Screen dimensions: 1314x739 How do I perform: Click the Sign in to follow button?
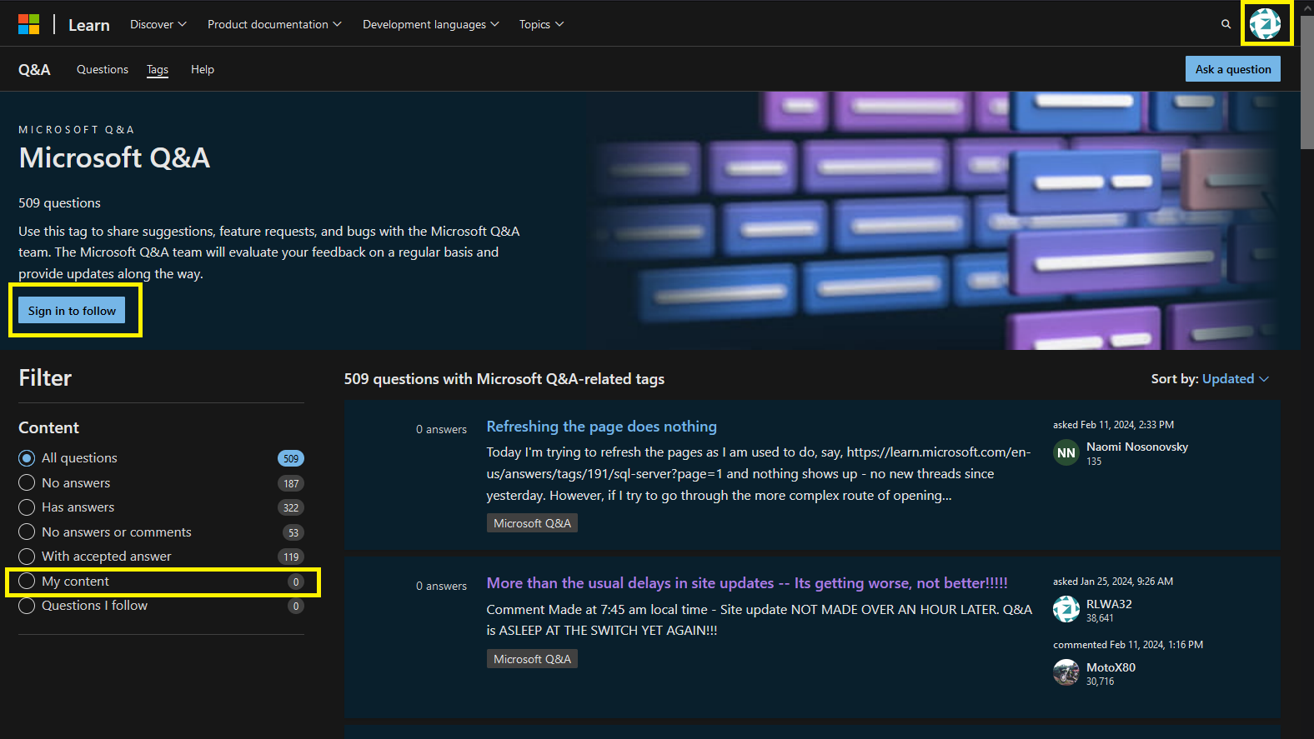pos(72,311)
